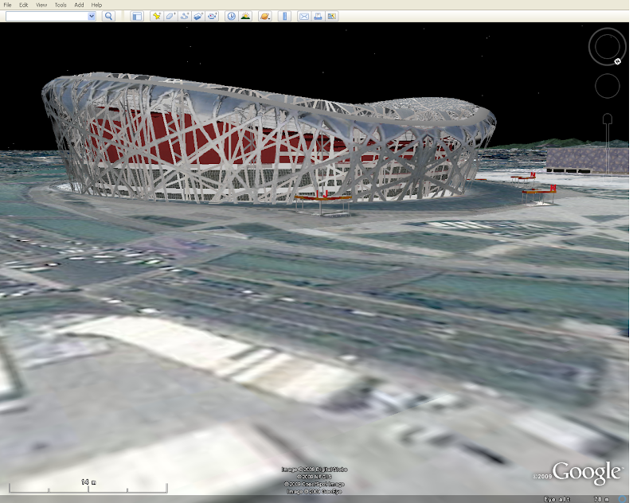Screen dimensions: 637x503
Task: Click the zoom slider handle
Action: pyautogui.click(x=608, y=119)
